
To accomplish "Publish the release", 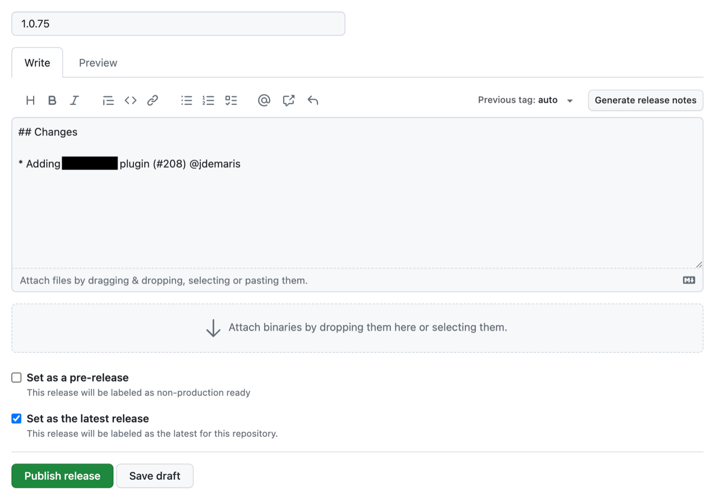I will click(62, 475).
